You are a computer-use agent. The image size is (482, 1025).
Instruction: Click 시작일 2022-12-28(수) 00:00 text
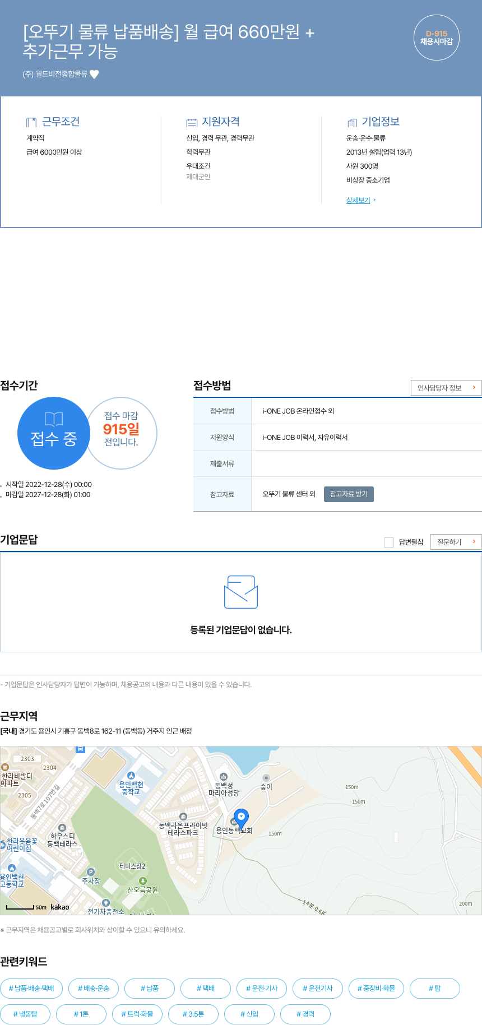pyautogui.click(x=48, y=485)
